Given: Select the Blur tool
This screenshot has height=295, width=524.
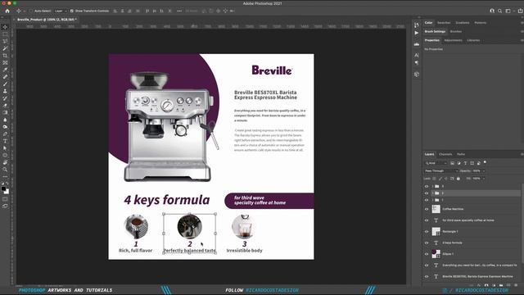Looking at the screenshot, I should (5, 120).
